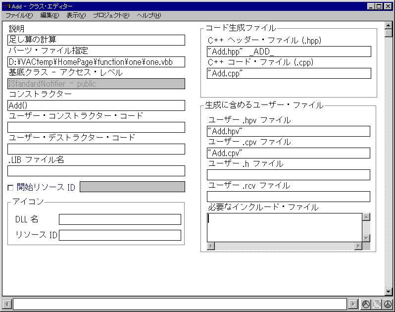
Task: Click the C++ ヘッダー・ファイル (.hpp) label
Action: 264,40
